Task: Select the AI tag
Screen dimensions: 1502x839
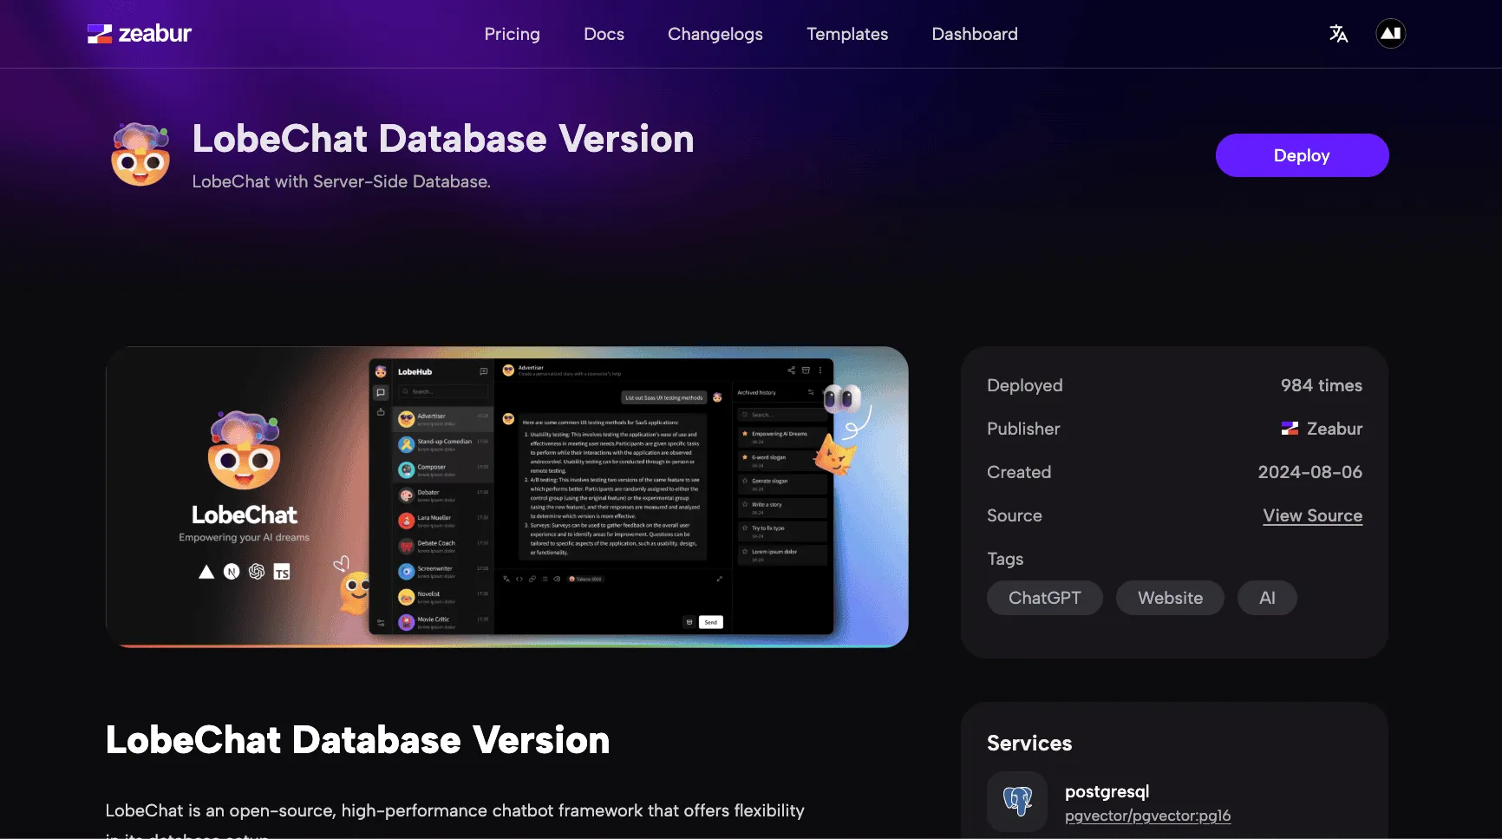Action: (1267, 598)
